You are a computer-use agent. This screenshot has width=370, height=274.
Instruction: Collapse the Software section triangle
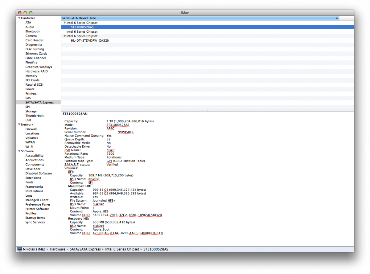[x=19, y=151]
